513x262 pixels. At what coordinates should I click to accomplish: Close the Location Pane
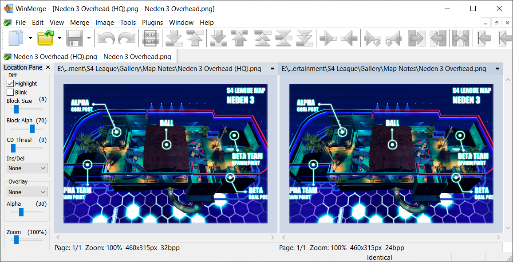pos(48,68)
